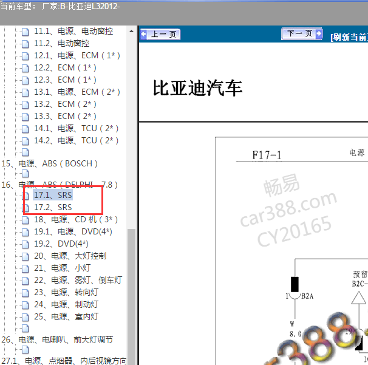Select 12.3、ECM (1*) entry
The image size is (368, 365).
coord(65,80)
